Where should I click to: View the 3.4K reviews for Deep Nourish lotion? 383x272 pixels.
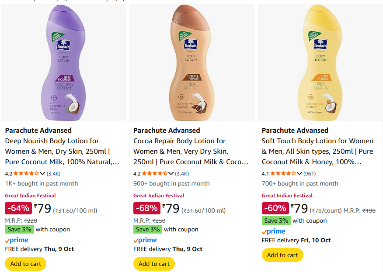coord(54,173)
